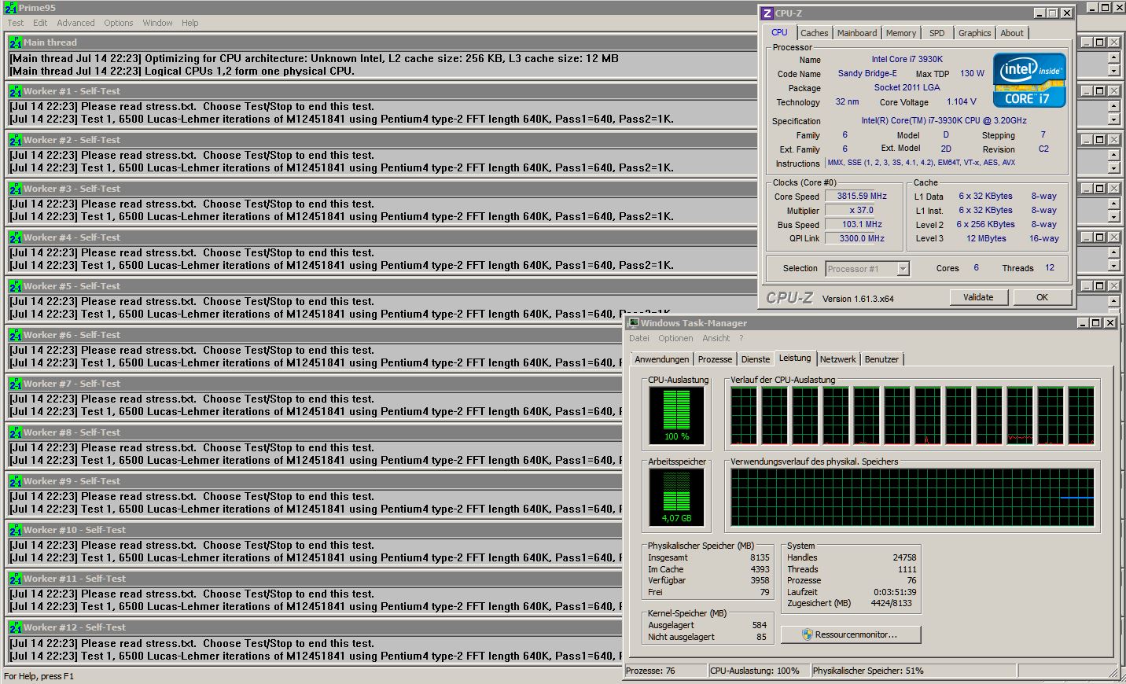Click the Worker #1 Self-Test window icon
This screenshot has width=1126, height=684.
(15, 91)
